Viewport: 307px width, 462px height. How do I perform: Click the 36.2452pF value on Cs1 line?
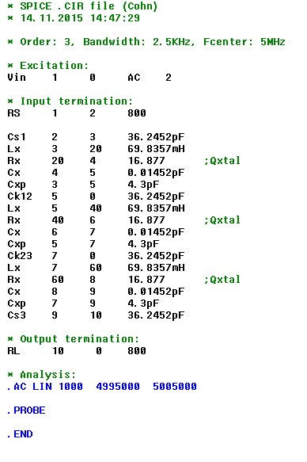click(156, 137)
